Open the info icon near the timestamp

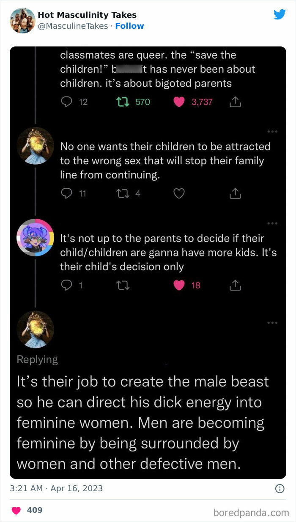point(280,489)
